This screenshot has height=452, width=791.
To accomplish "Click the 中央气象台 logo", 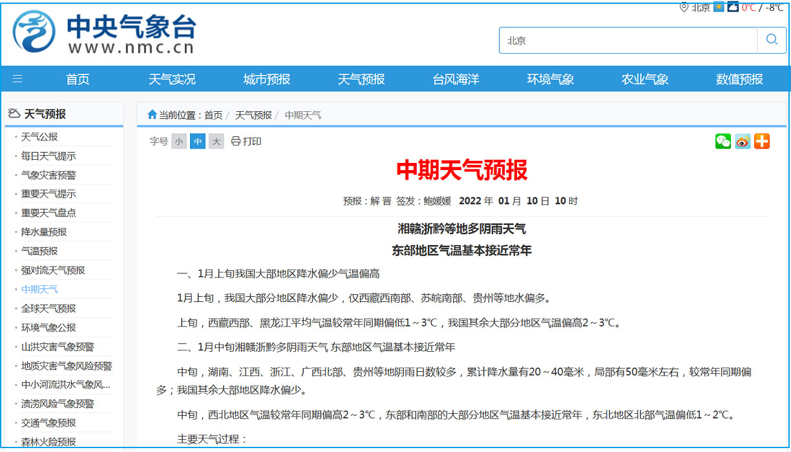I will pos(104,32).
